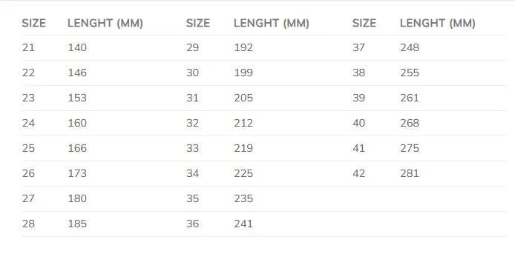
Task: Select size 28 row entry
Action: point(28,224)
